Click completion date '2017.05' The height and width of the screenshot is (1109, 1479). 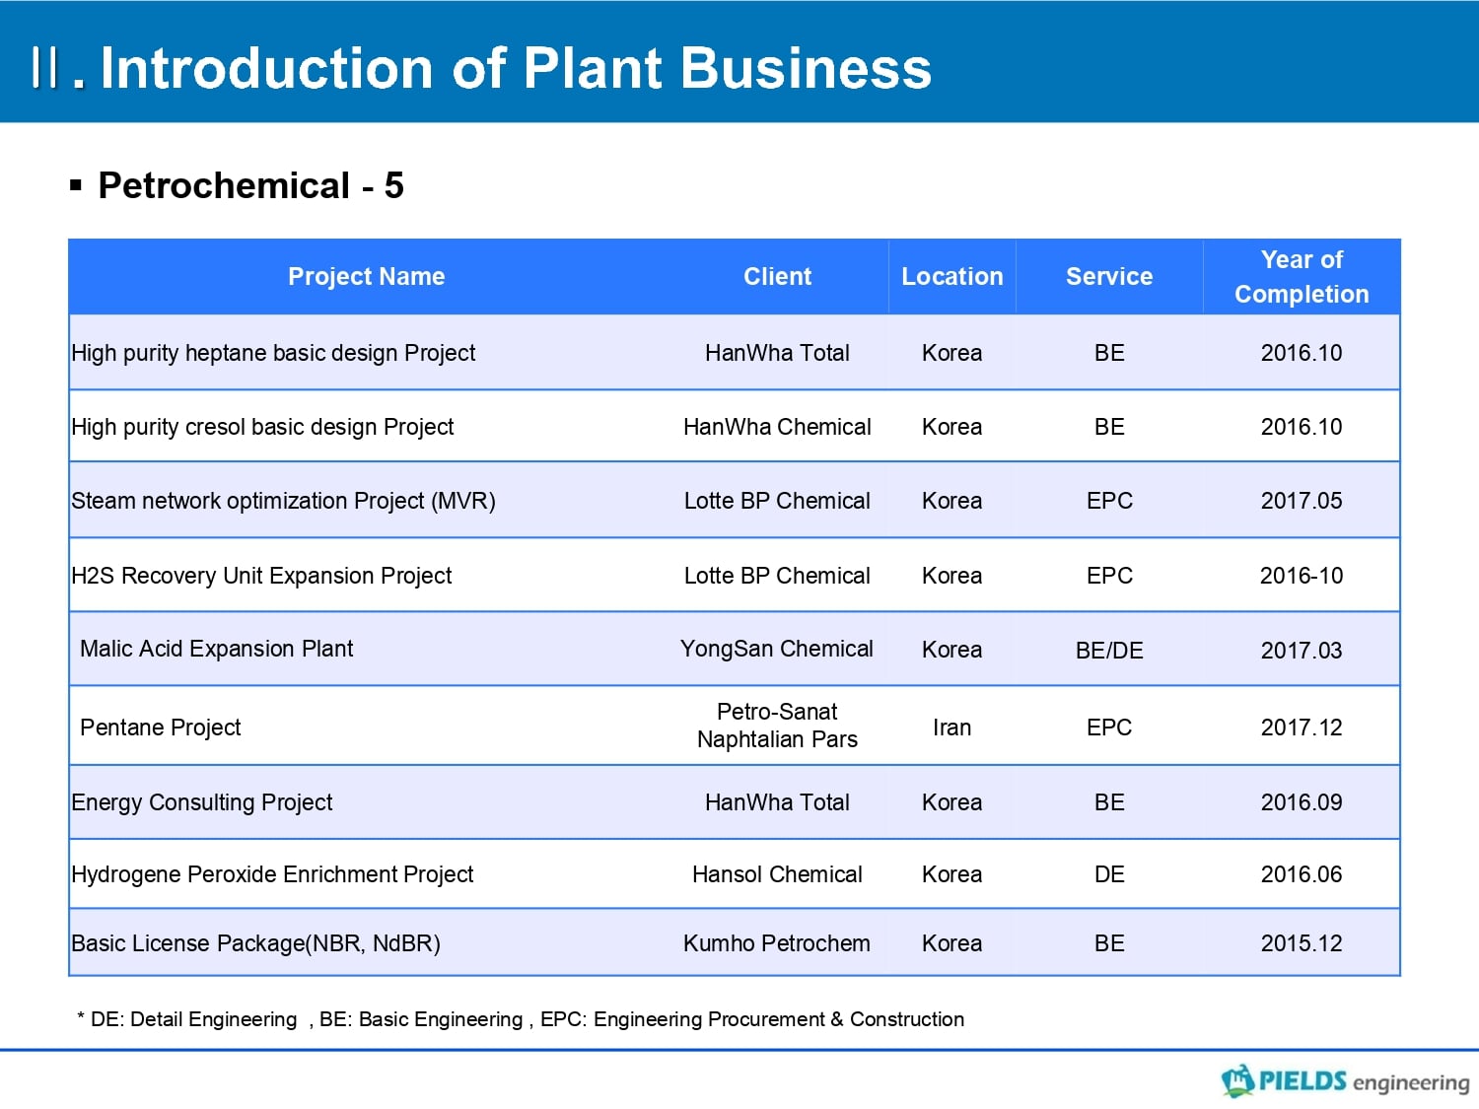coord(1302,501)
